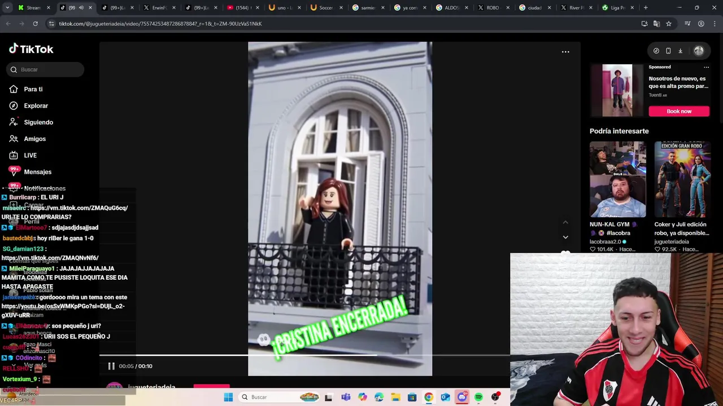The width and height of the screenshot is (723, 406).
Task: Open the sponsored Tuenti ad thumbnail
Action: [617, 90]
